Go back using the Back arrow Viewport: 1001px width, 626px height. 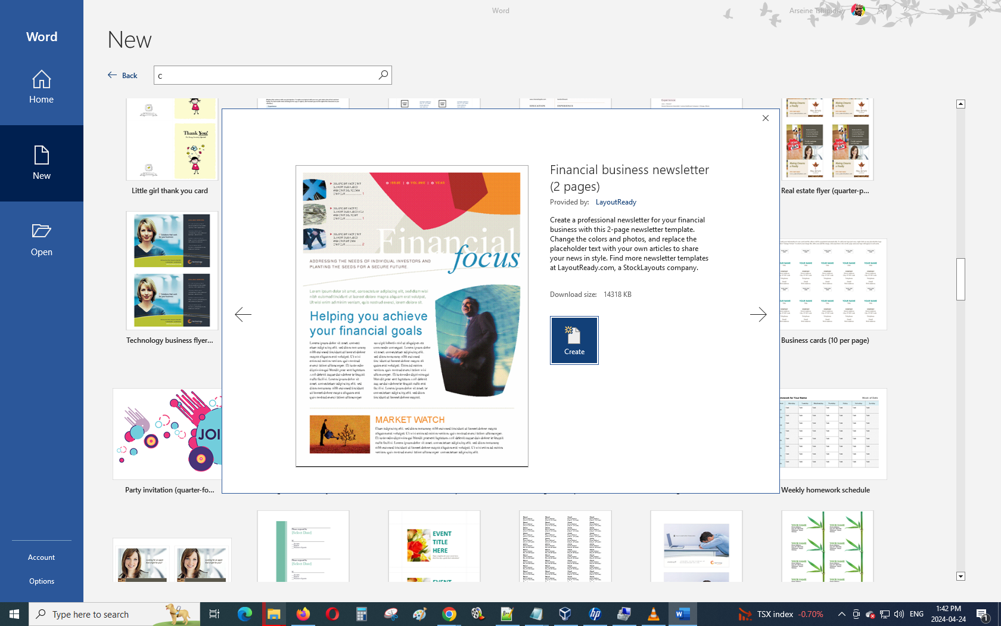(123, 75)
